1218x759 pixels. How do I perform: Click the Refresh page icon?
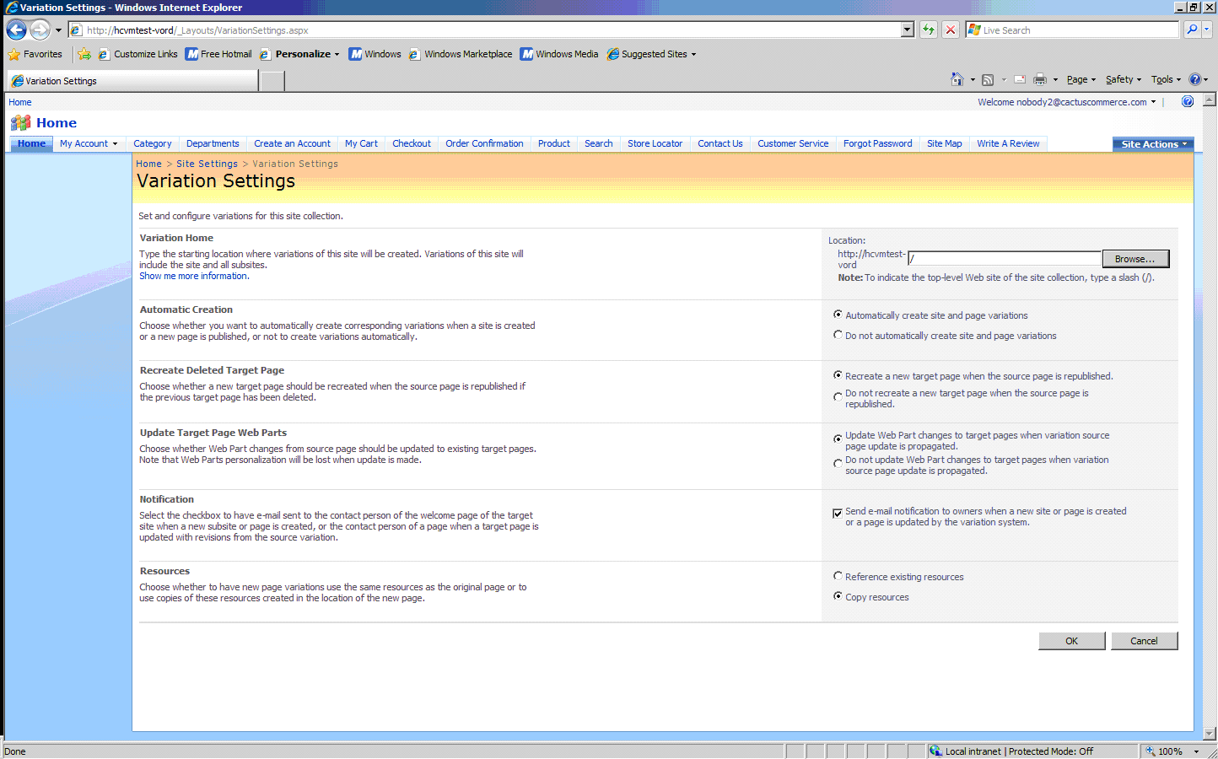(x=929, y=30)
